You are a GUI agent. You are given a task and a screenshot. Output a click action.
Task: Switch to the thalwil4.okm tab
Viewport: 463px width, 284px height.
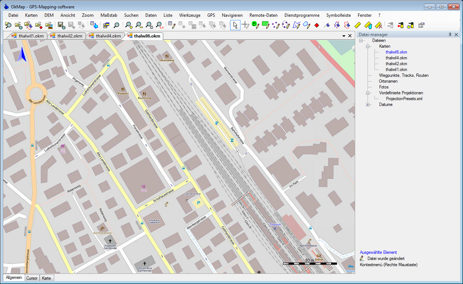click(105, 36)
